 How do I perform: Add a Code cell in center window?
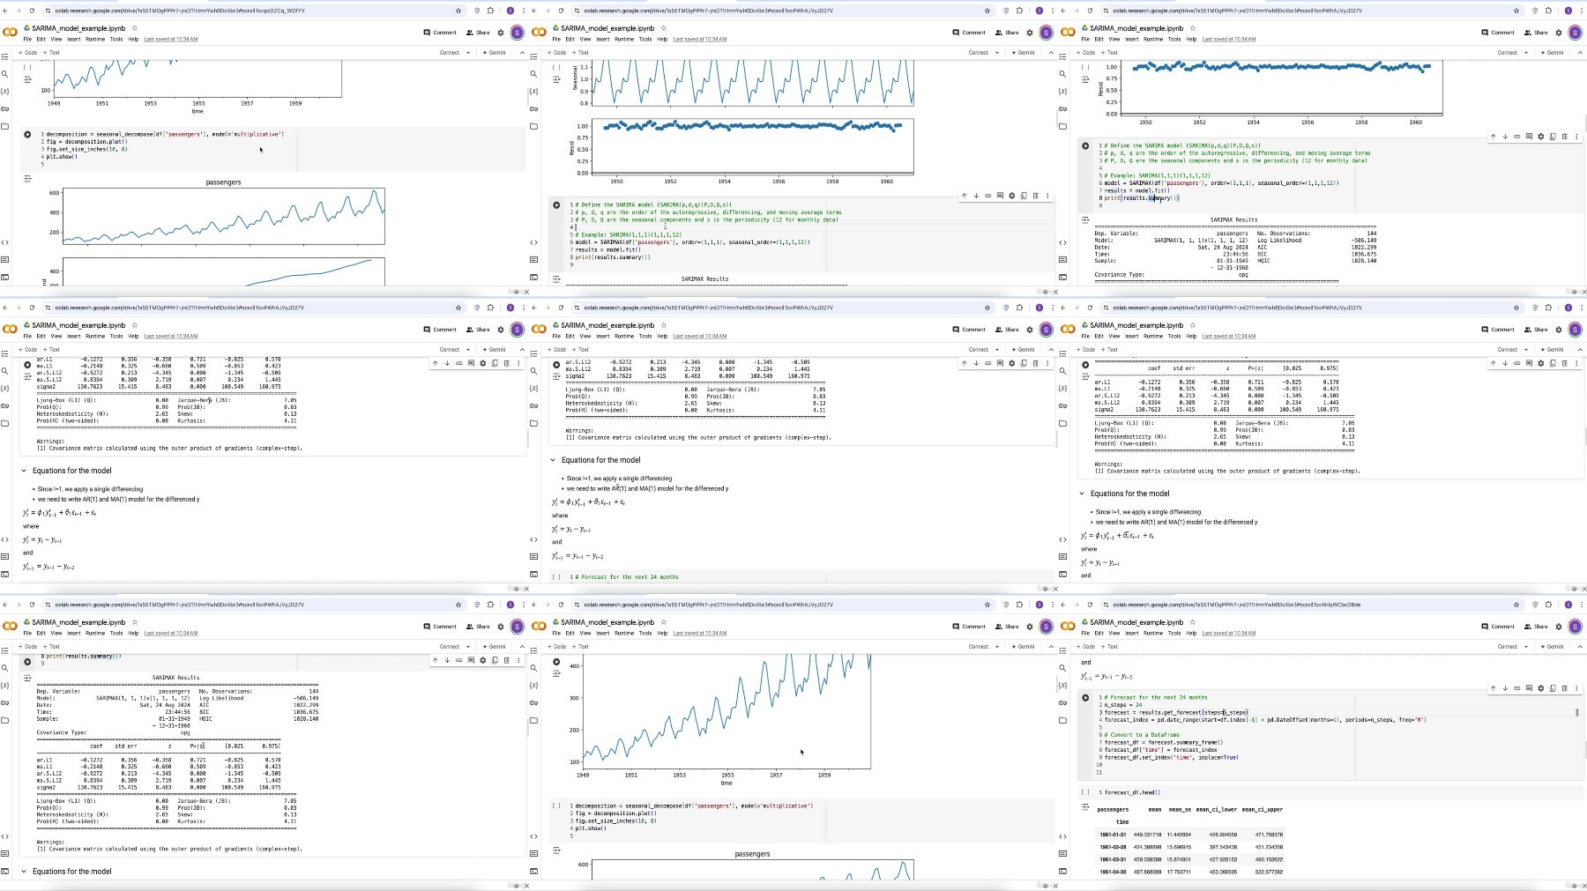[x=556, y=350]
